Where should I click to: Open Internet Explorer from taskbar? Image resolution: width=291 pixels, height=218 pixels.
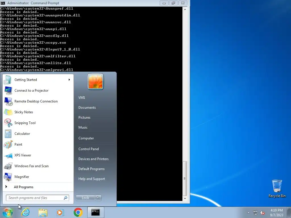point(25,212)
